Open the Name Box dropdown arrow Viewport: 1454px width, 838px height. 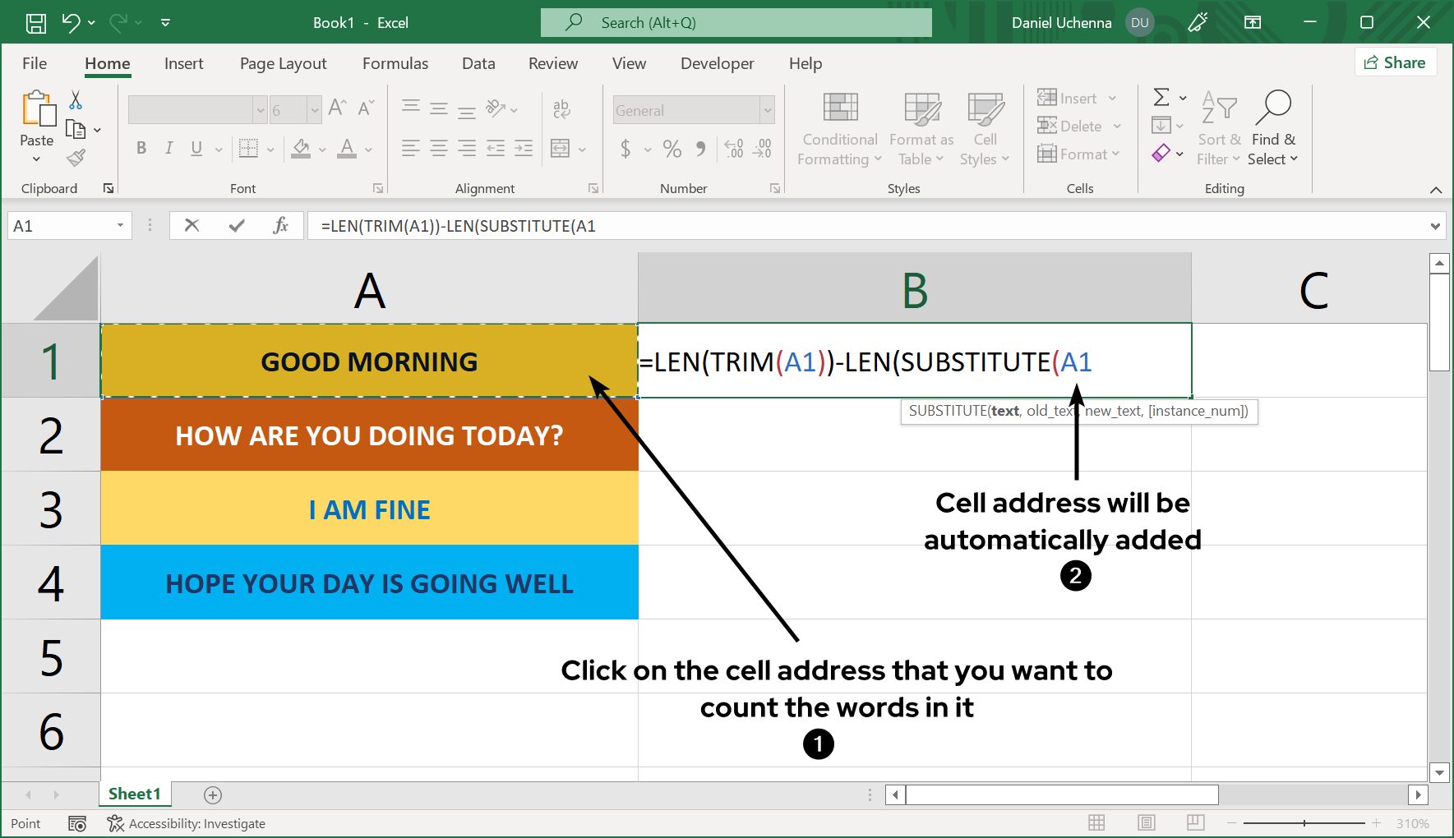tap(120, 225)
